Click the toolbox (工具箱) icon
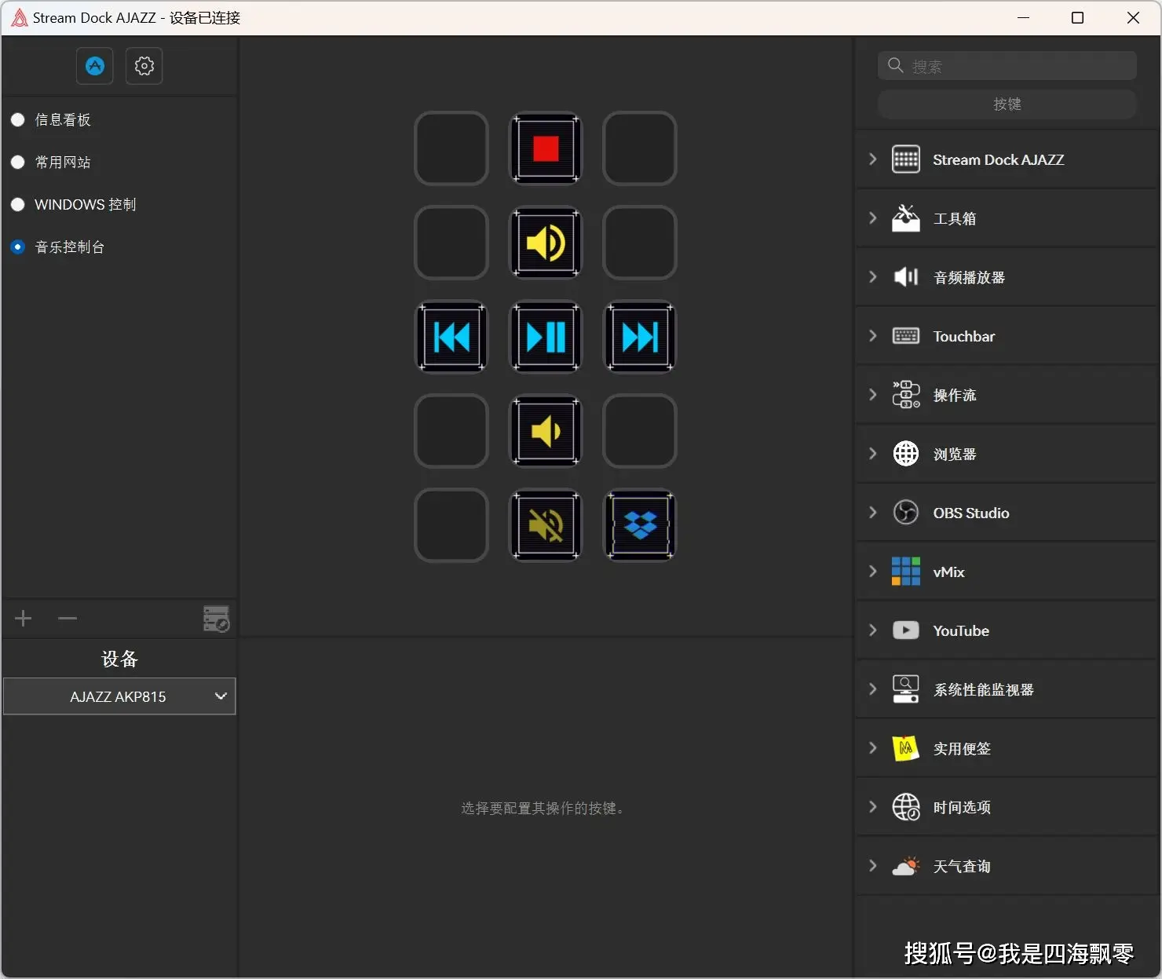This screenshot has height=979, width=1162. pos(906,218)
